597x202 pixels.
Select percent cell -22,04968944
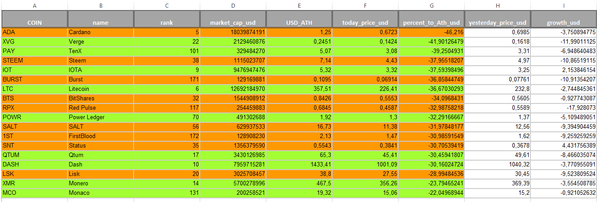[x=431, y=193]
